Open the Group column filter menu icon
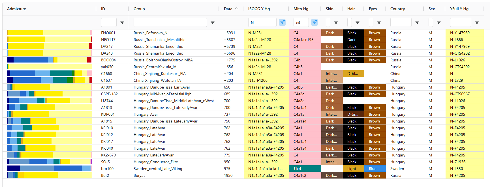Viewport: 490px width, 187px height. [213, 22]
